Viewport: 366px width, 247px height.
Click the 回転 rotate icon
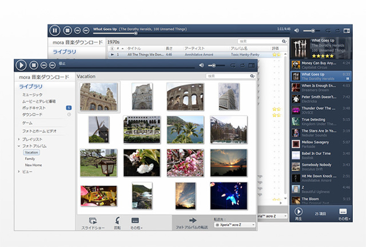coord(117,220)
